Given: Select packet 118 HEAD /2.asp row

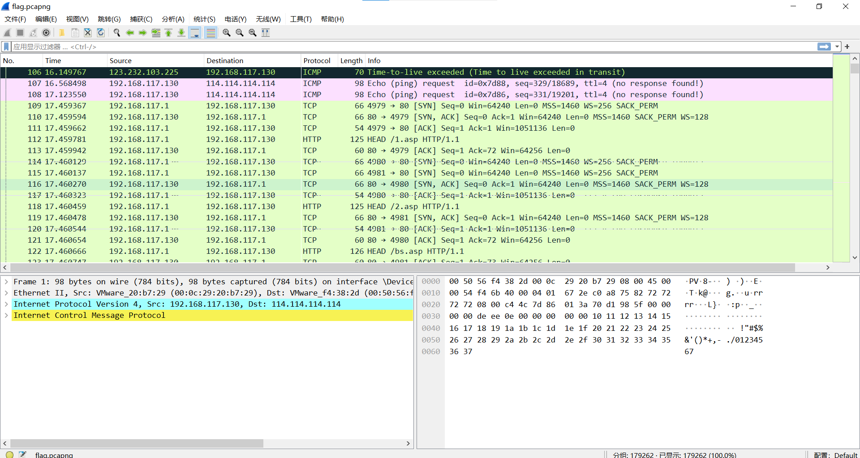Looking at the screenshot, I should pos(417,206).
